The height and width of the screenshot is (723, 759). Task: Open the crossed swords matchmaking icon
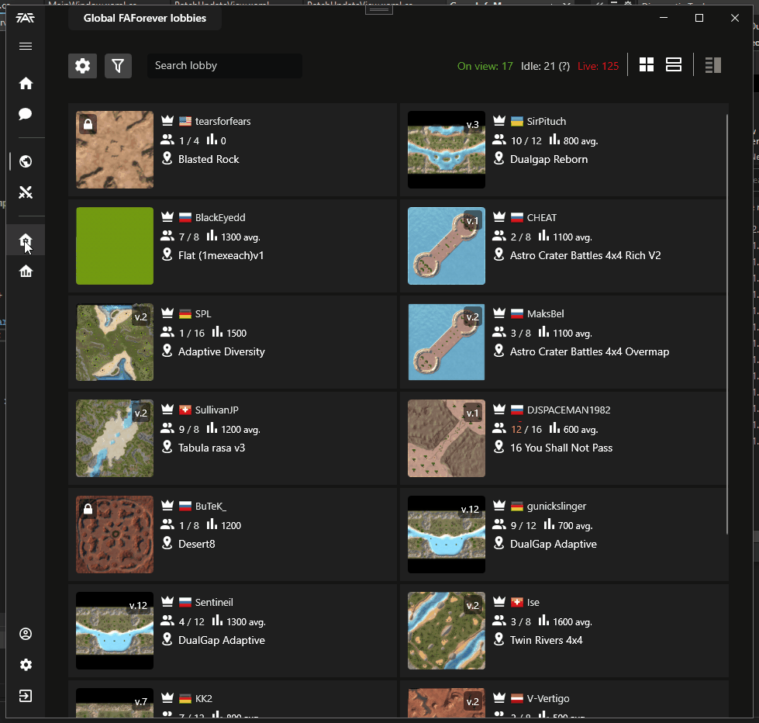coord(26,192)
